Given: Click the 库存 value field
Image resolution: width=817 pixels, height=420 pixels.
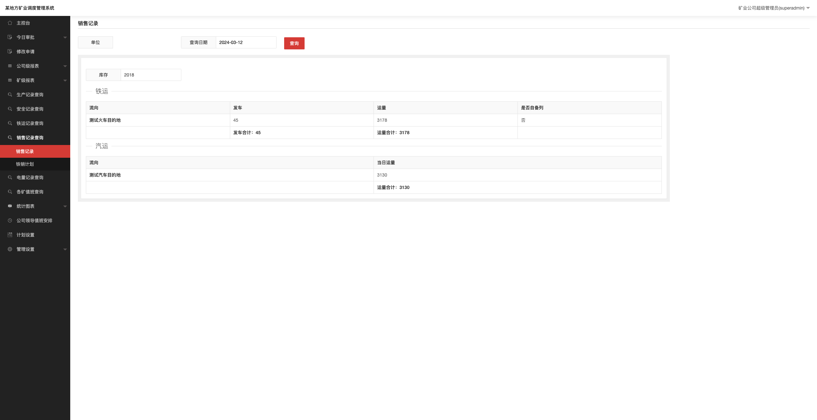Looking at the screenshot, I should [x=151, y=75].
